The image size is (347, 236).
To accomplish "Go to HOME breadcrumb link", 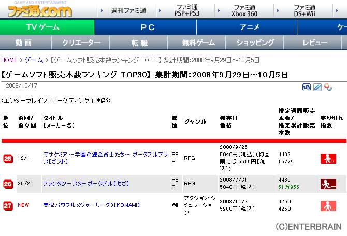I will [x=9, y=60].
